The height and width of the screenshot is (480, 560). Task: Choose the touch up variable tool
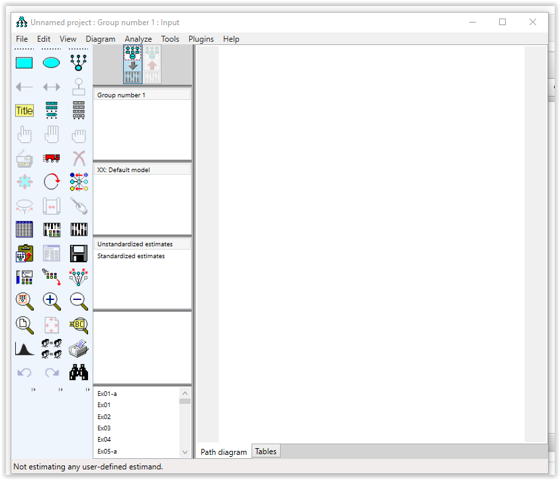(x=79, y=206)
